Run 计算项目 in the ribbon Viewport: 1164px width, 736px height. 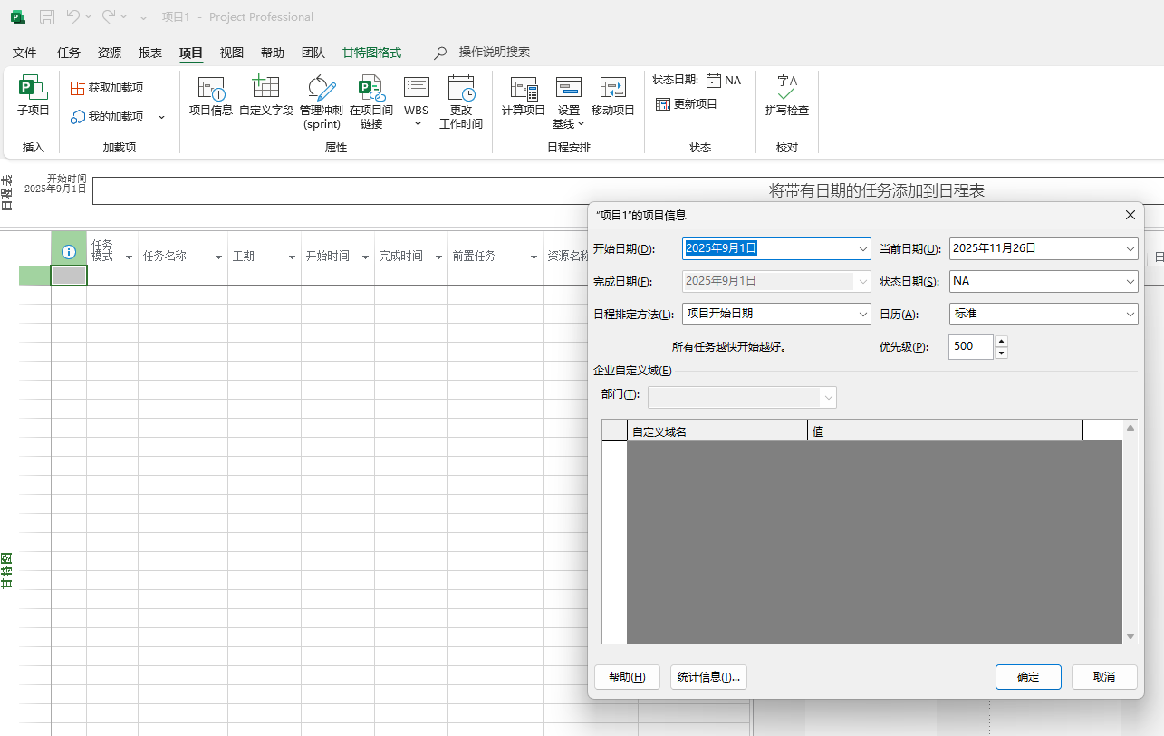pyautogui.click(x=524, y=97)
